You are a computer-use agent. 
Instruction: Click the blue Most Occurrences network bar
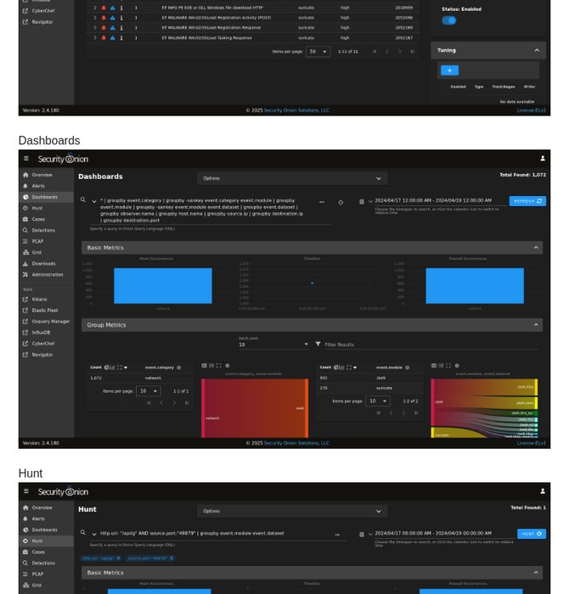tap(163, 286)
